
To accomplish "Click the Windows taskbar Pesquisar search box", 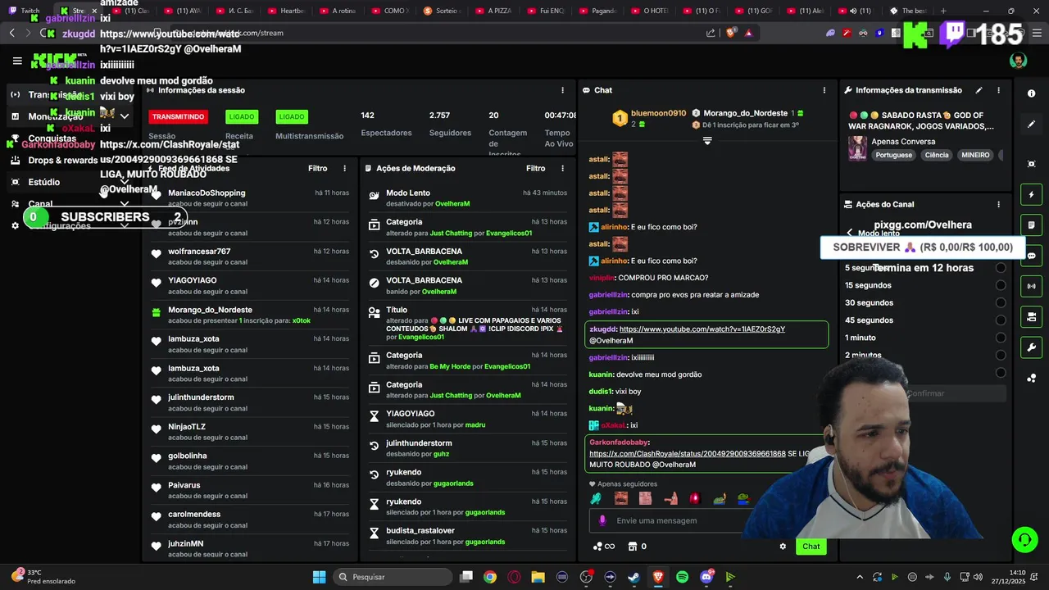I will pyautogui.click(x=392, y=577).
